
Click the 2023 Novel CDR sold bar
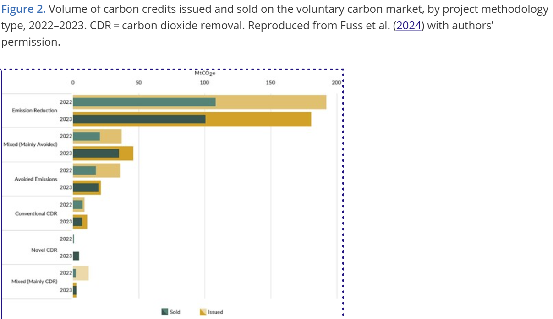pos(76,255)
